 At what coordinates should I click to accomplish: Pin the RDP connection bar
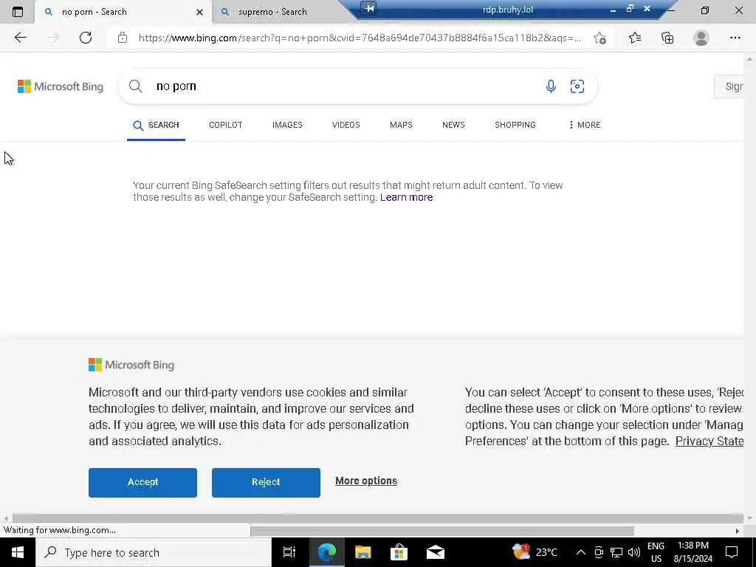(369, 8)
